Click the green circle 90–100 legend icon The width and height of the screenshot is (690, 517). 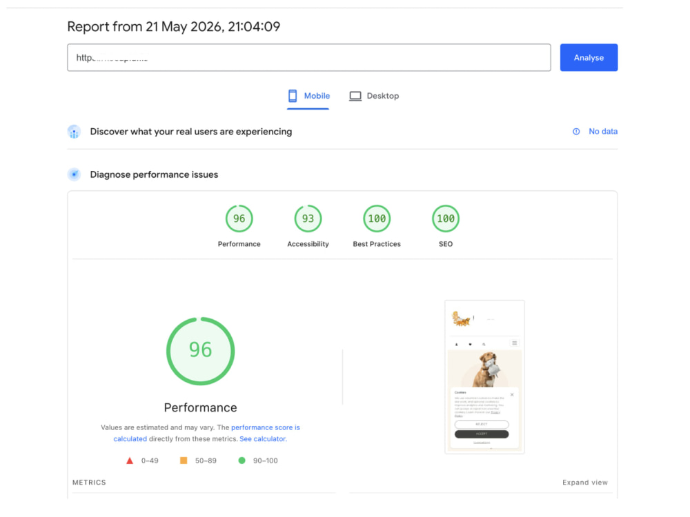[x=241, y=460]
